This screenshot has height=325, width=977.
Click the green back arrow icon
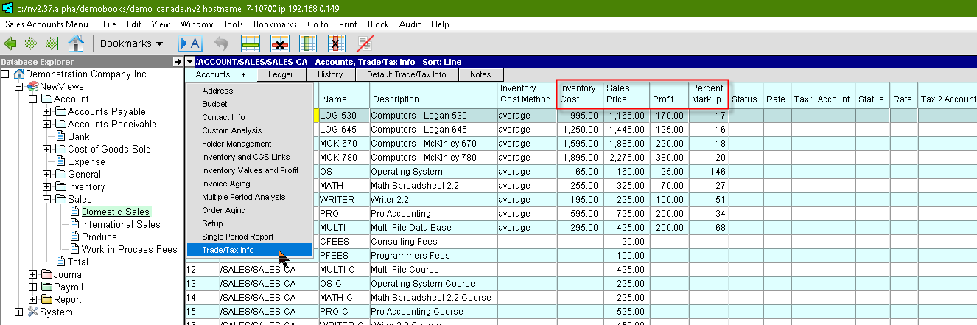click(11, 43)
